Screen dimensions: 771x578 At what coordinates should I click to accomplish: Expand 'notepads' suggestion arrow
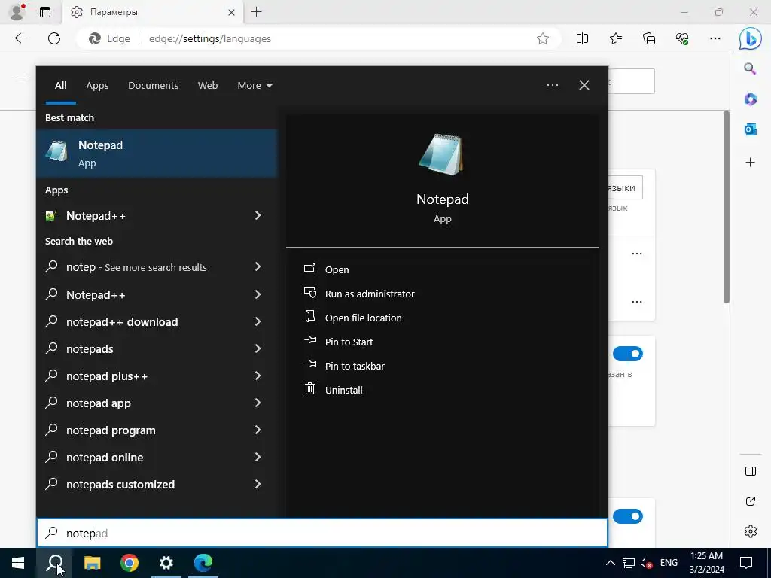258,348
